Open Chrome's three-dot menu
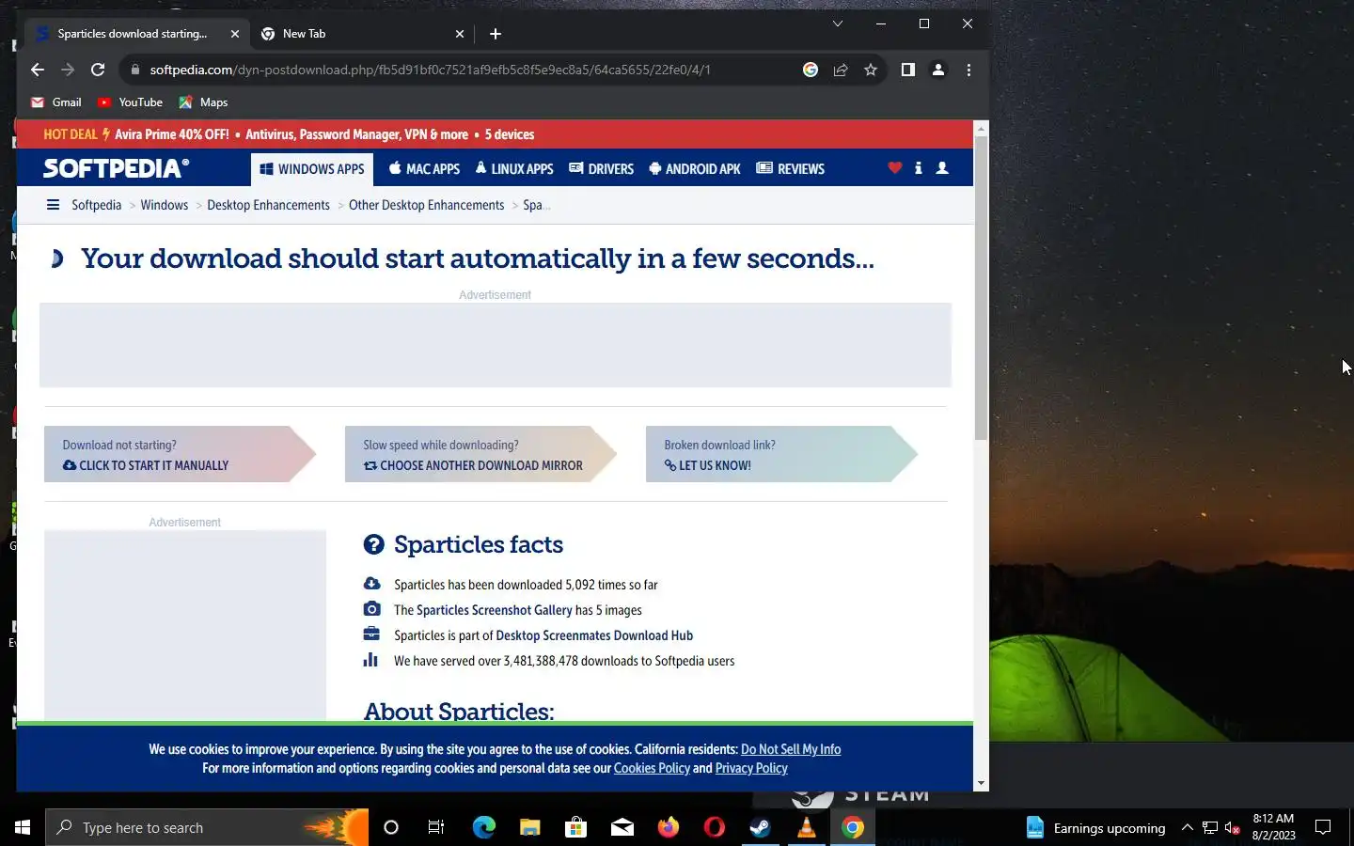The height and width of the screenshot is (846, 1354). [x=968, y=70]
